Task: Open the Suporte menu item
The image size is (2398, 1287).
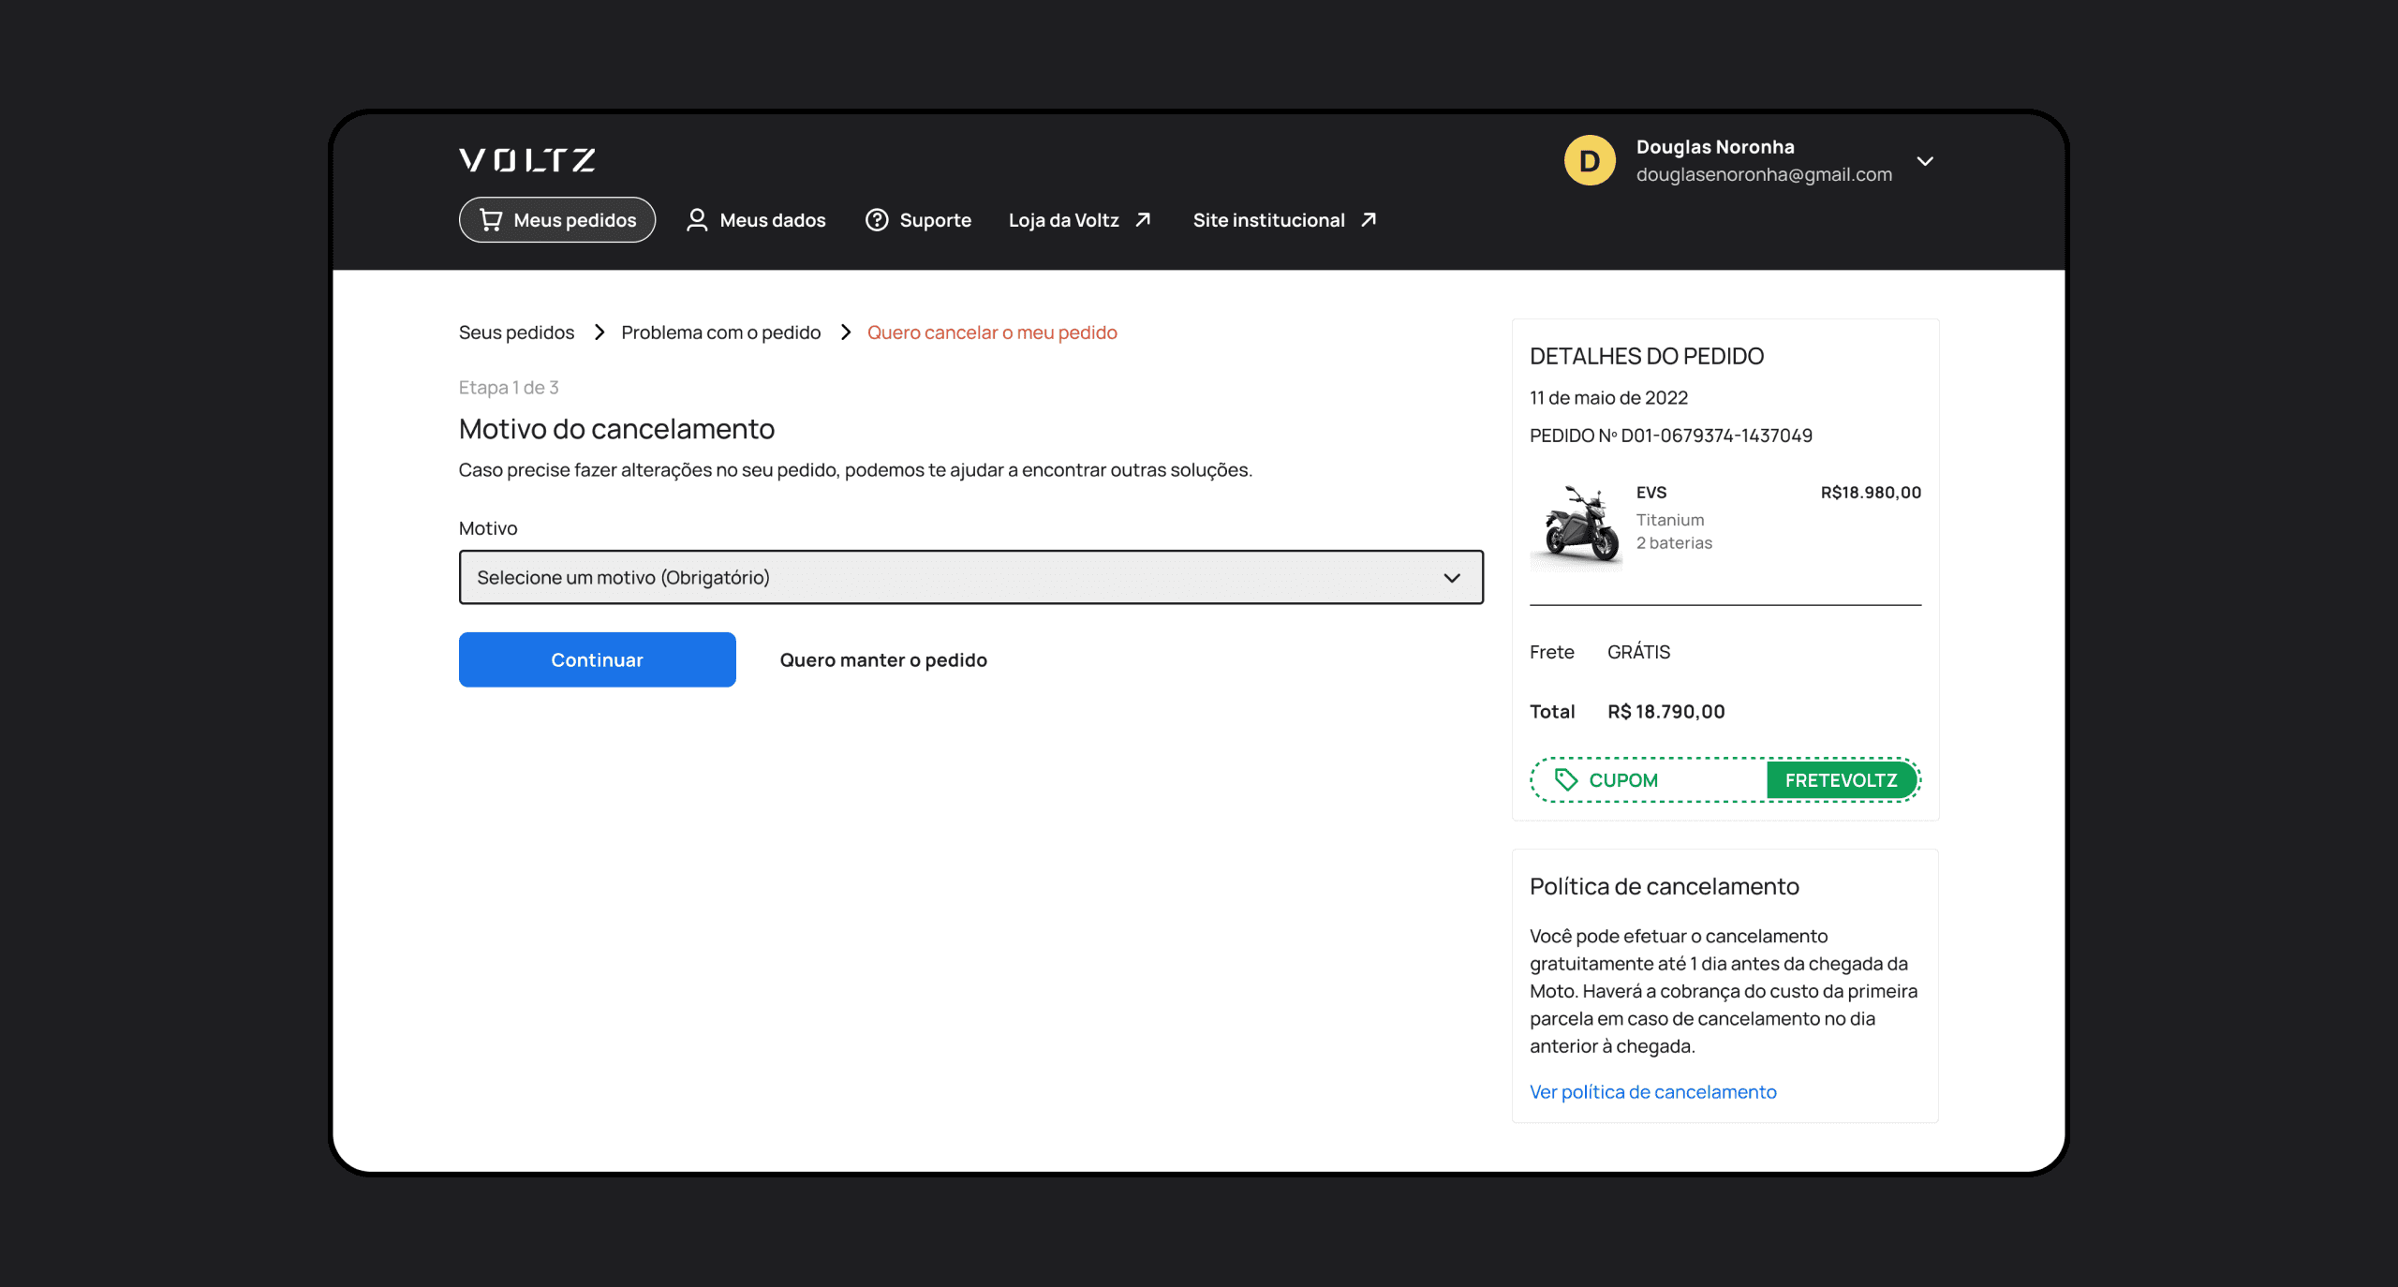Action: tap(918, 219)
